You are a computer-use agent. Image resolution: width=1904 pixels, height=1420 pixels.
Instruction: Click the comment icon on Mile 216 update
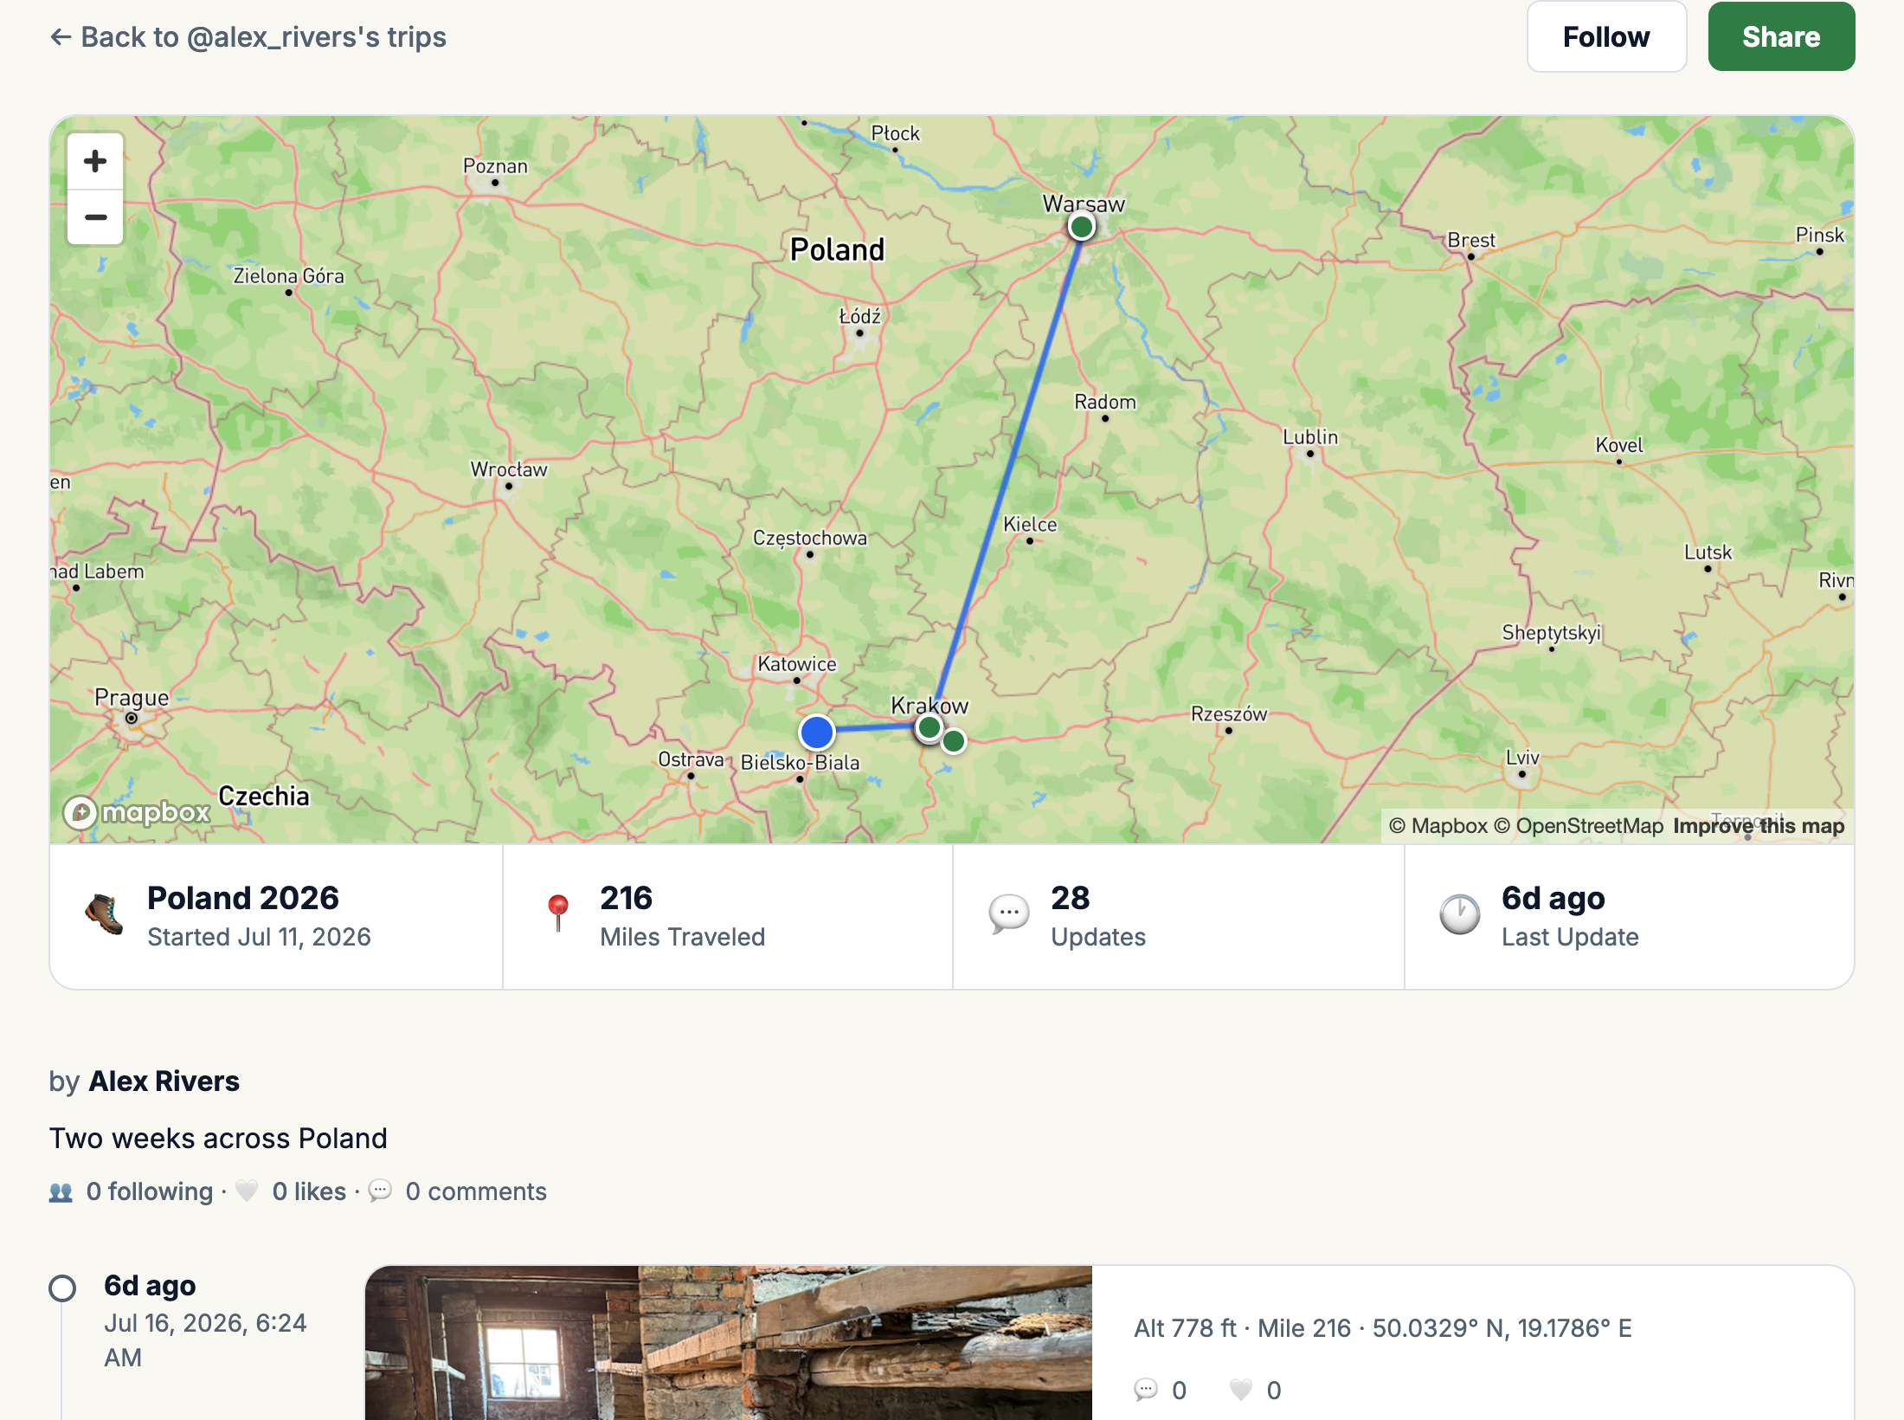pyautogui.click(x=1146, y=1390)
